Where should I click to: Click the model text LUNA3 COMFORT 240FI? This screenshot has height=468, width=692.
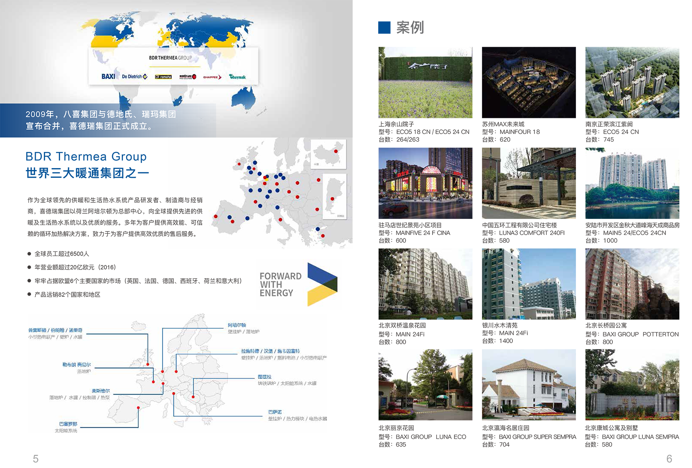tap(532, 233)
